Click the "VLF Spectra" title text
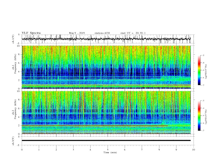Screen dimensions: 218x168 31,33
